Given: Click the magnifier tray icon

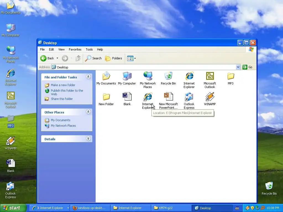Looking at the screenshot, I should [263, 208].
